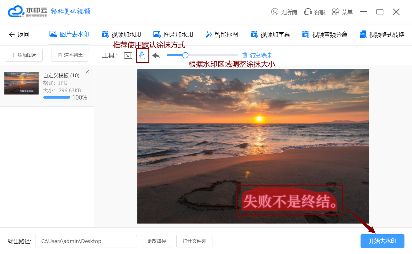Screen dimensions: 412x254
Task: Click the output path input field
Action: pyautogui.click(x=86, y=241)
